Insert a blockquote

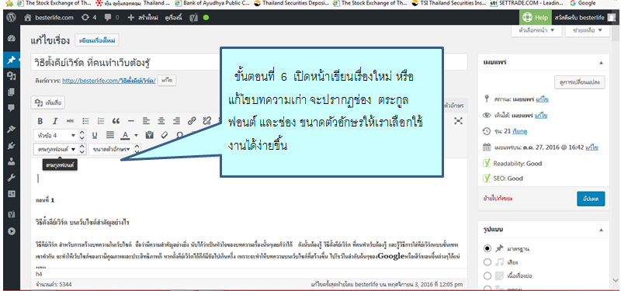click(116, 121)
